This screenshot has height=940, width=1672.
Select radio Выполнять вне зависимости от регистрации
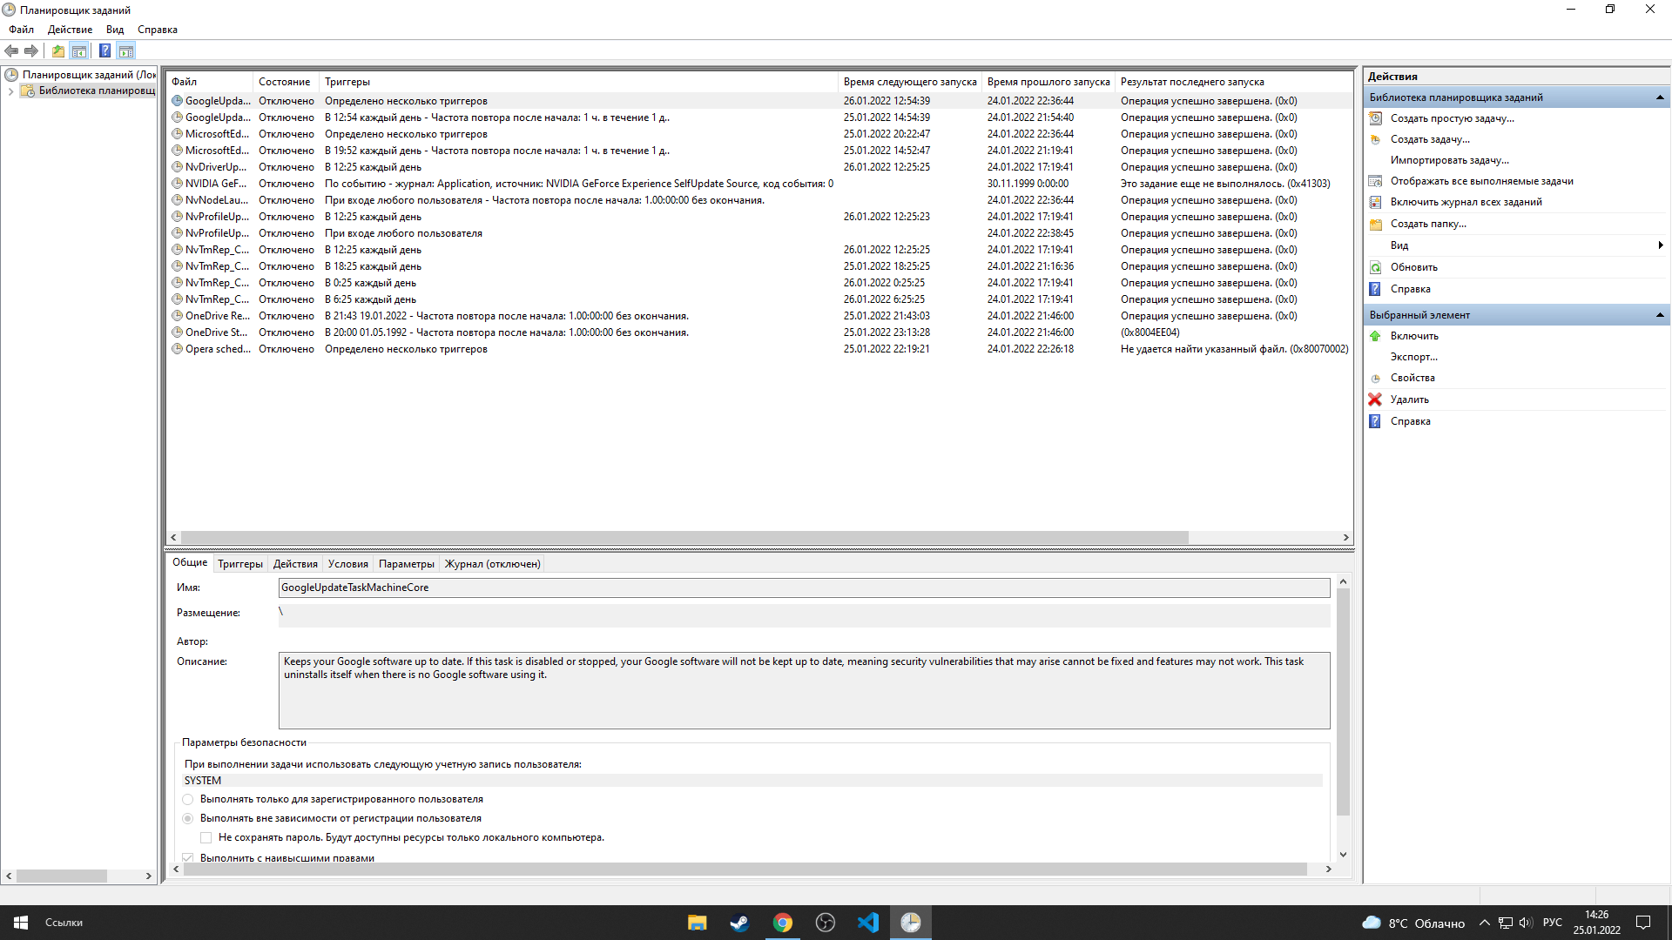(188, 818)
